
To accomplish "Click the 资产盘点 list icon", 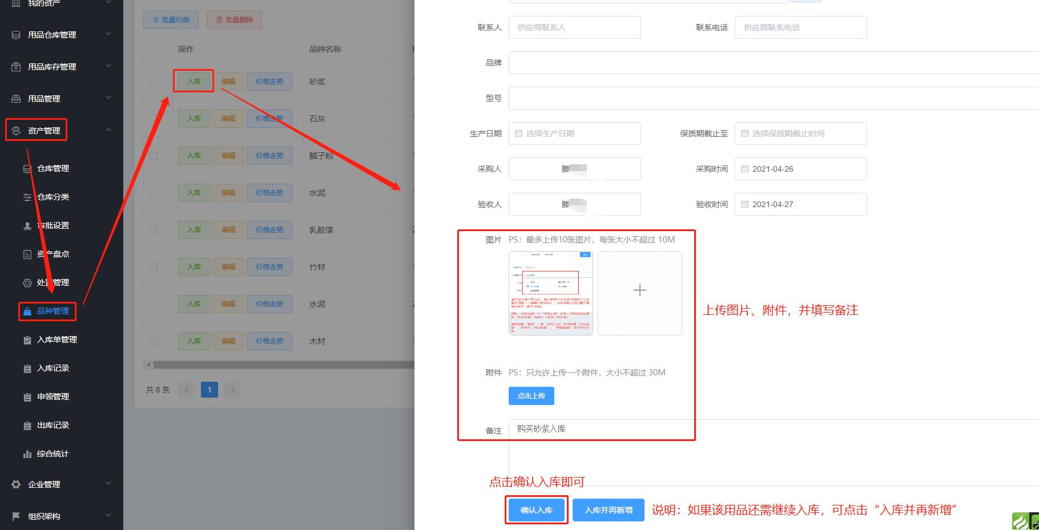I will (x=27, y=254).
